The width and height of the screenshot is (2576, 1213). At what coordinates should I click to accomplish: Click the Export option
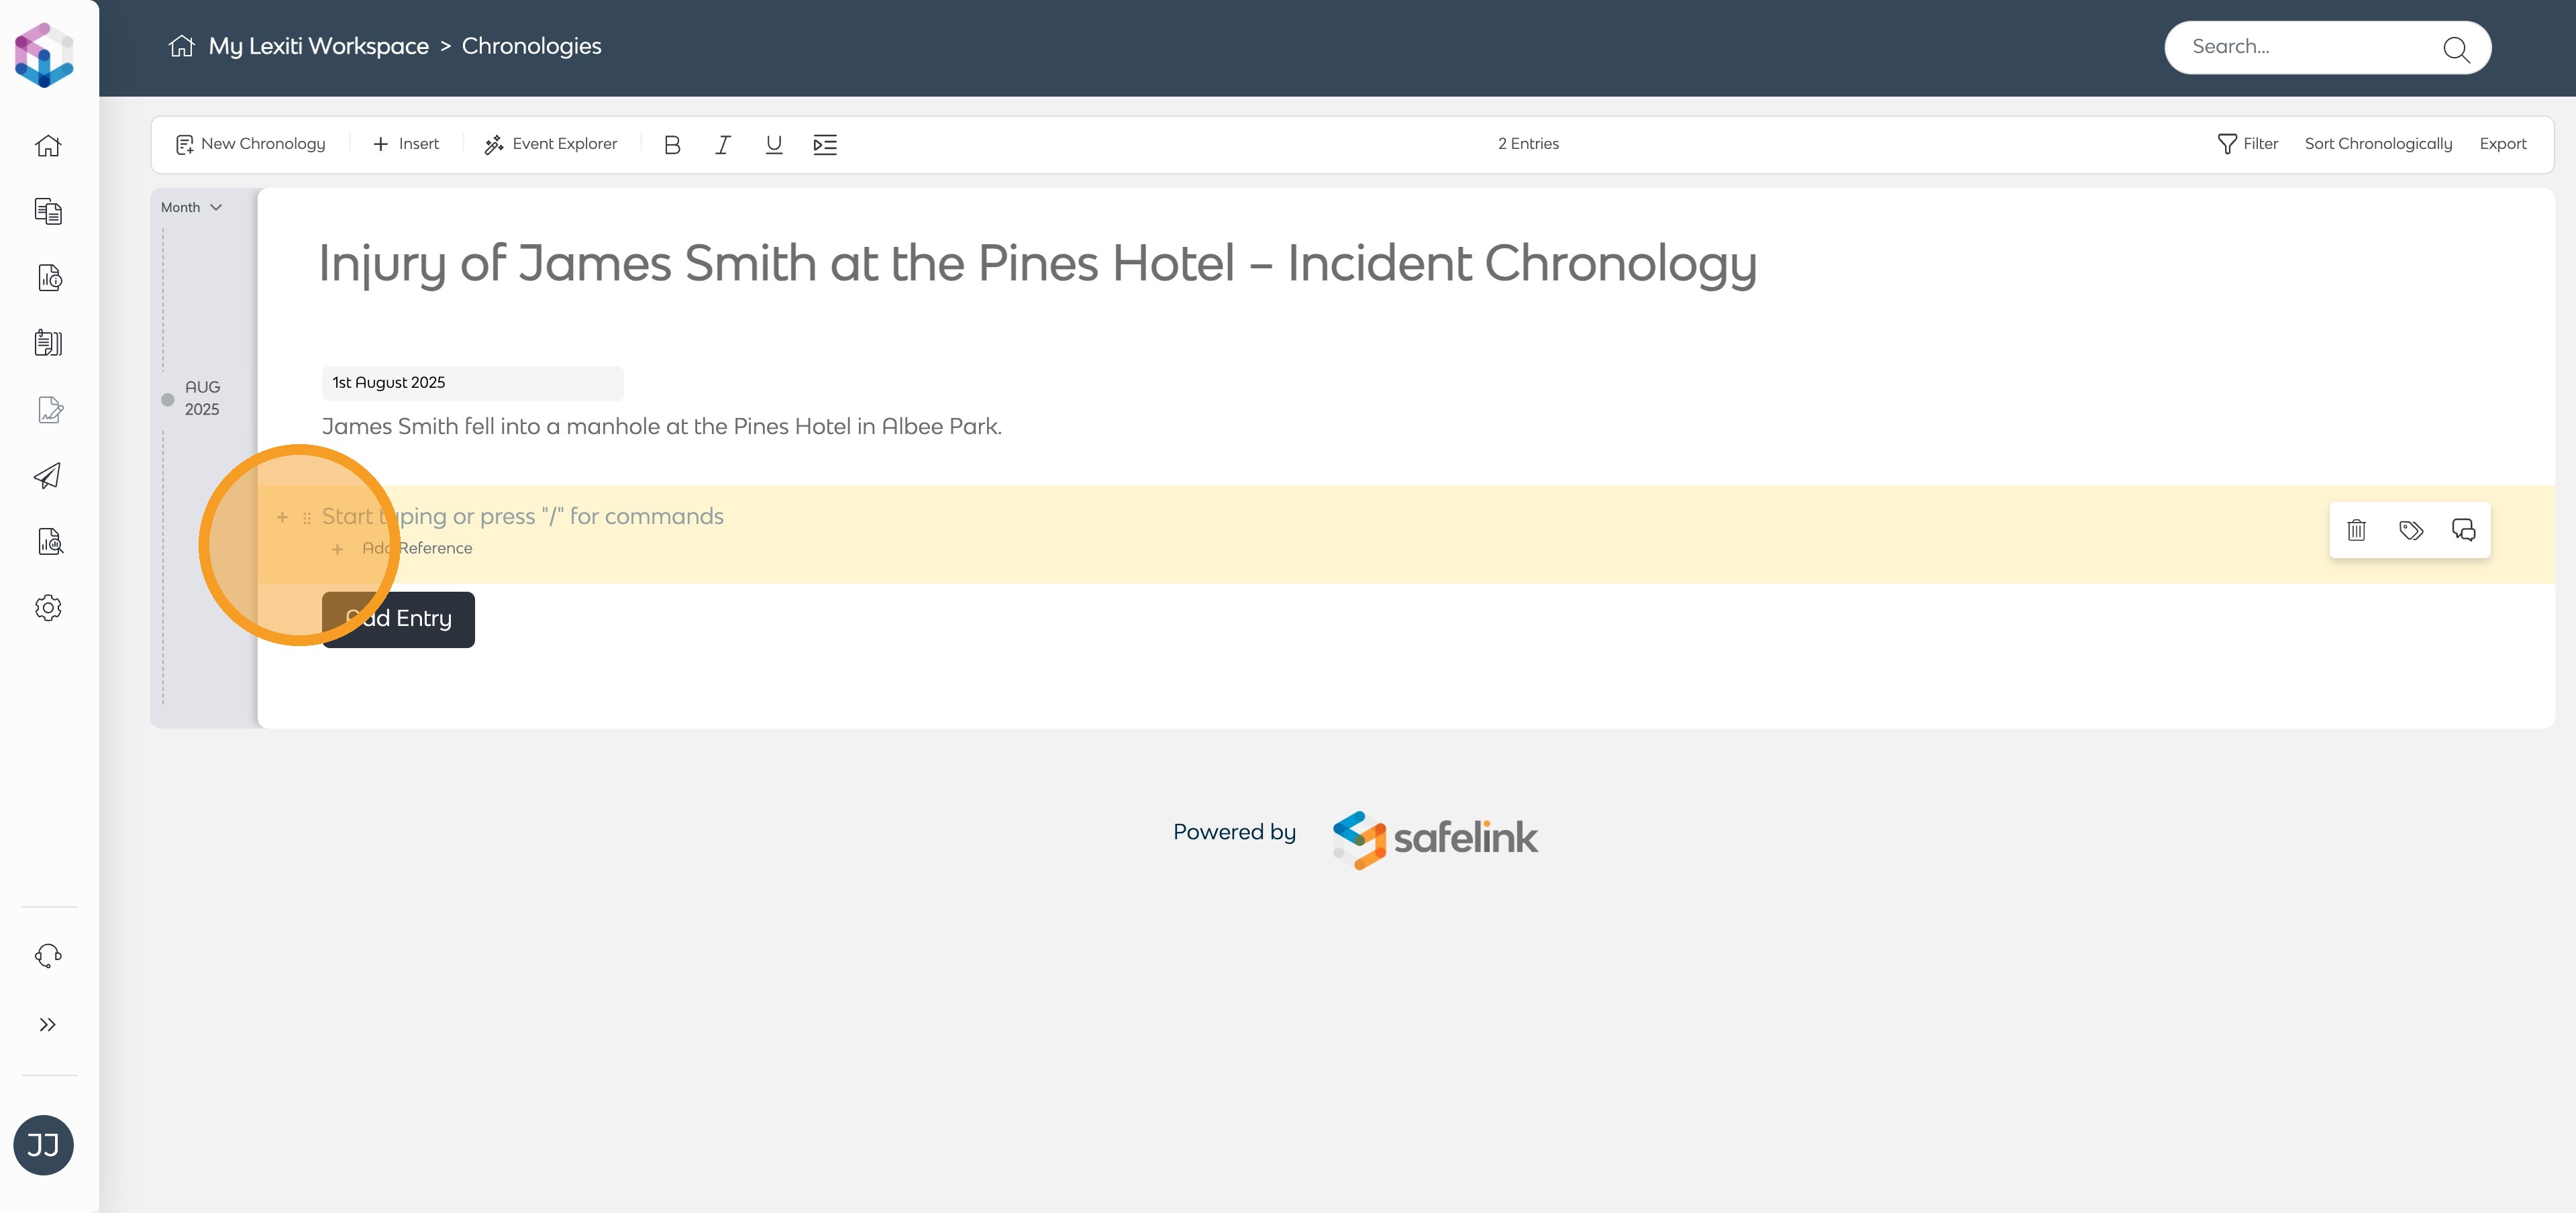coord(2502,144)
